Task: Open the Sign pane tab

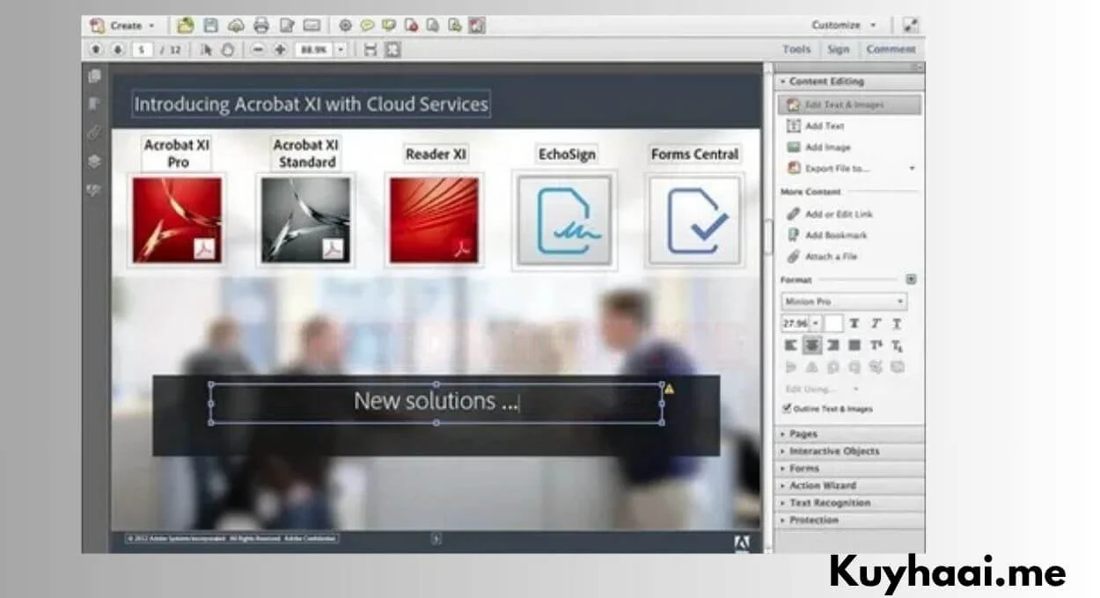Action: 839,49
